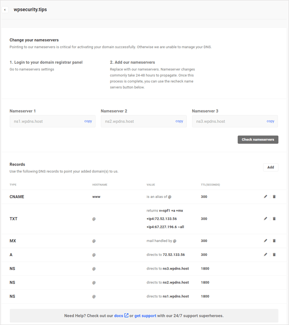Click the TTL(SECONDS) column header
289x325 pixels.
click(210, 184)
